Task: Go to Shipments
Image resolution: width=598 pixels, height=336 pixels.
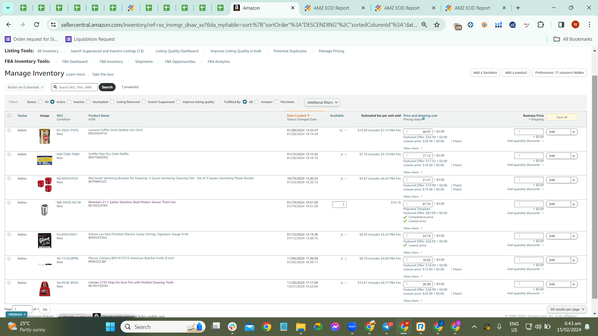Action: pos(144,62)
